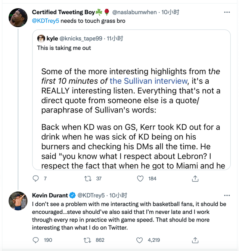Reply to Kevin Durant's tweet
Screen dimensions: 239x251
pyautogui.click(x=36, y=240)
